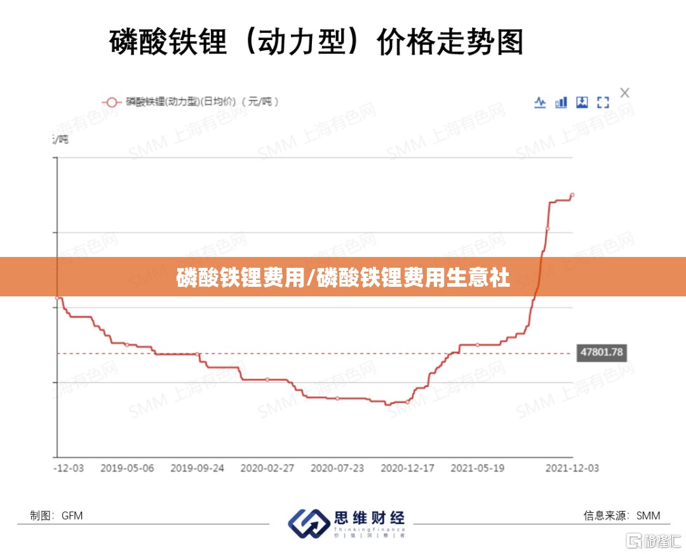Screen dimensions: 686x554
Task: Switch chart to bar view icon
Action: point(561,103)
